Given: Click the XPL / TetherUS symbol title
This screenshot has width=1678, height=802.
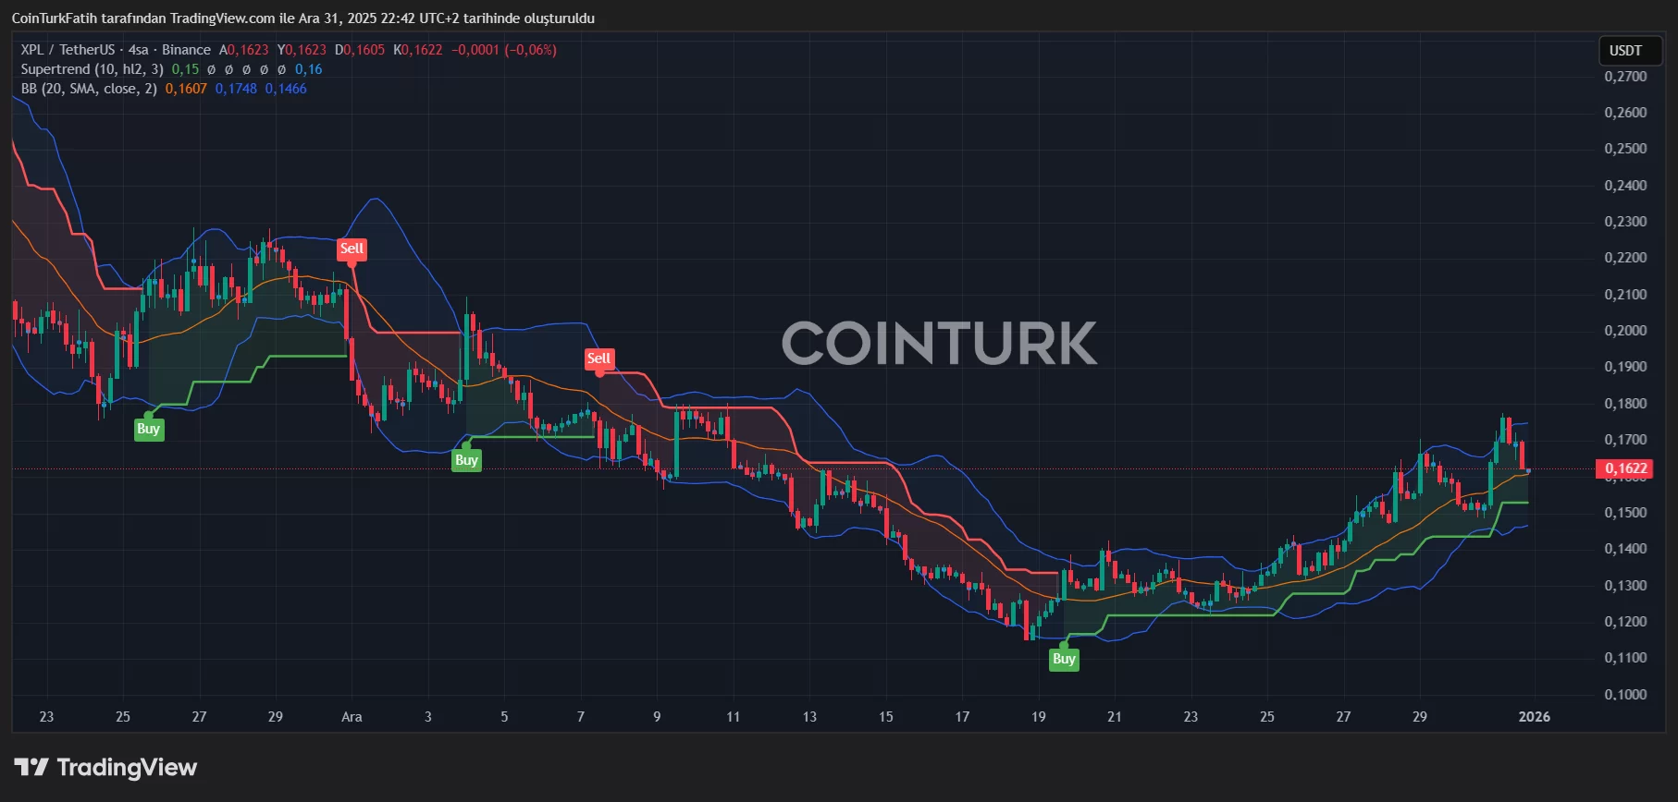Looking at the screenshot, I should 68,50.
